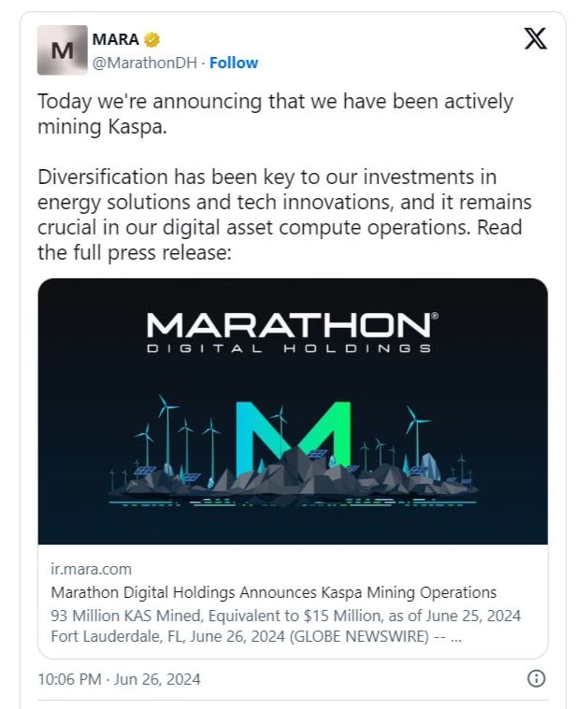Click the X logo on the tweet
The width and height of the screenshot is (576, 709).
[x=535, y=39]
